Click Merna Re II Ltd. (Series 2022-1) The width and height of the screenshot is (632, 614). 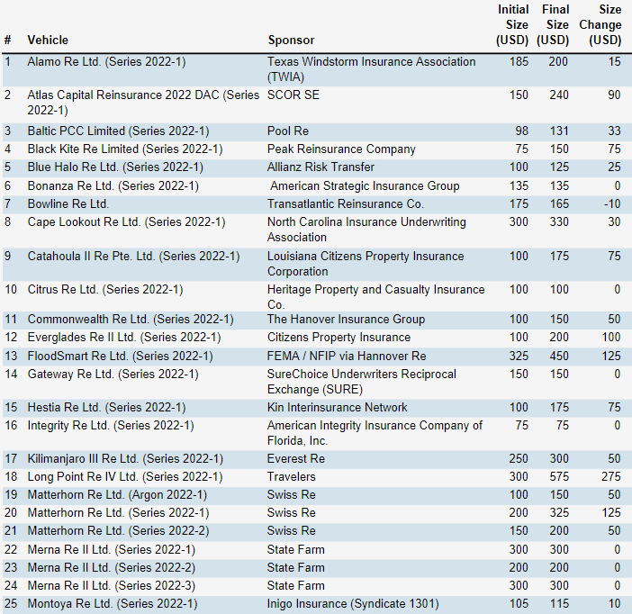pyautogui.click(x=112, y=550)
